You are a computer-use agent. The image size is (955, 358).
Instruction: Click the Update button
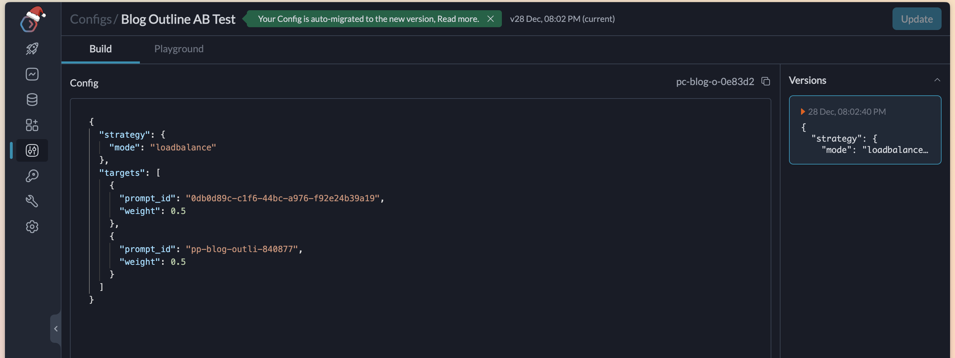coord(916,19)
